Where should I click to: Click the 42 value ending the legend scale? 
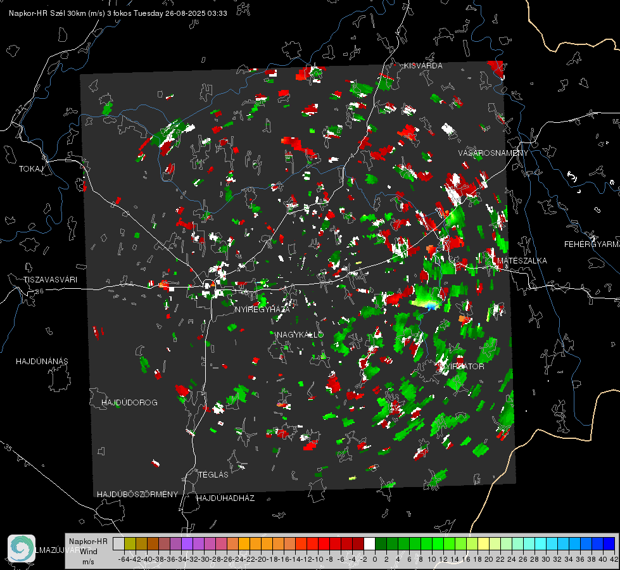(614, 559)
